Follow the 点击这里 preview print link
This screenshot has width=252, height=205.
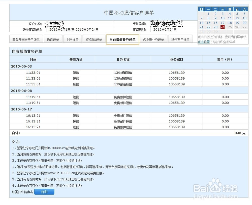pos(204,42)
